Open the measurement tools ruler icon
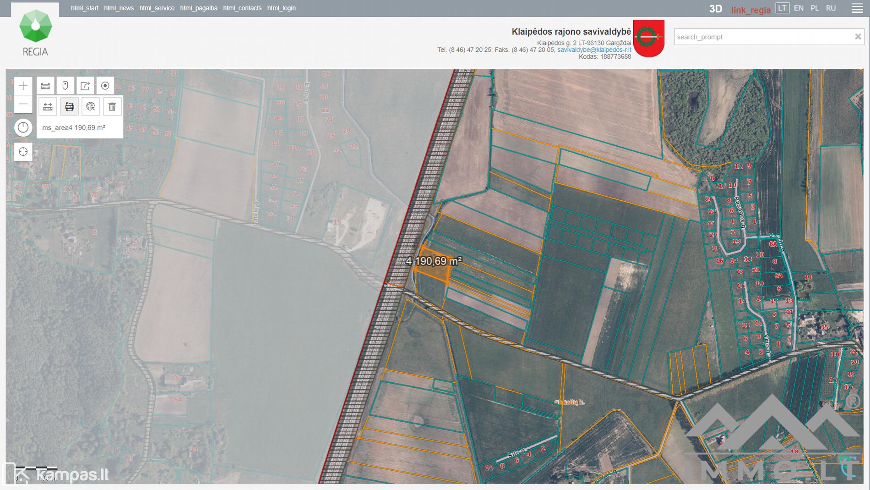The height and width of the screenshot is (490, 870). (x=45, y=86)
